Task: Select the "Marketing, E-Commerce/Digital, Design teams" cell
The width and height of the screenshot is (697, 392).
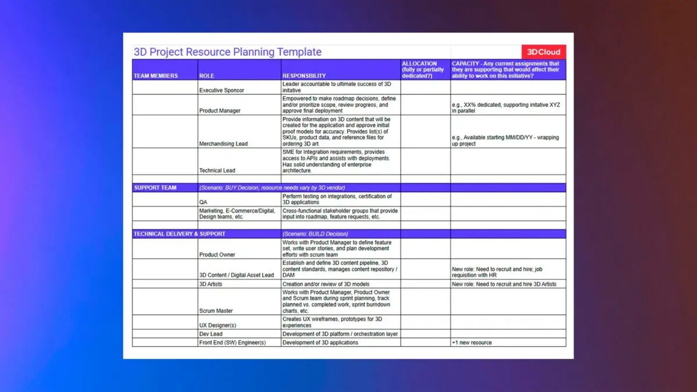Action: [x=239, y=214]
